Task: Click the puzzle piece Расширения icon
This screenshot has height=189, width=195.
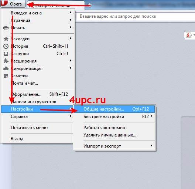Action: pos(6,61)
